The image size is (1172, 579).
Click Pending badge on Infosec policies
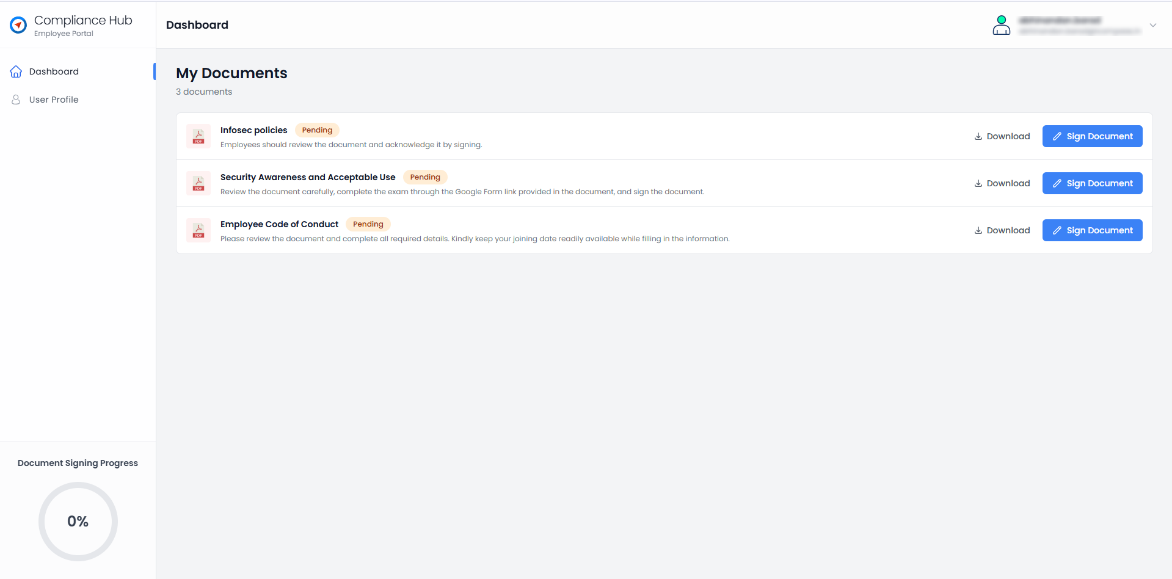tap(317, 130)
